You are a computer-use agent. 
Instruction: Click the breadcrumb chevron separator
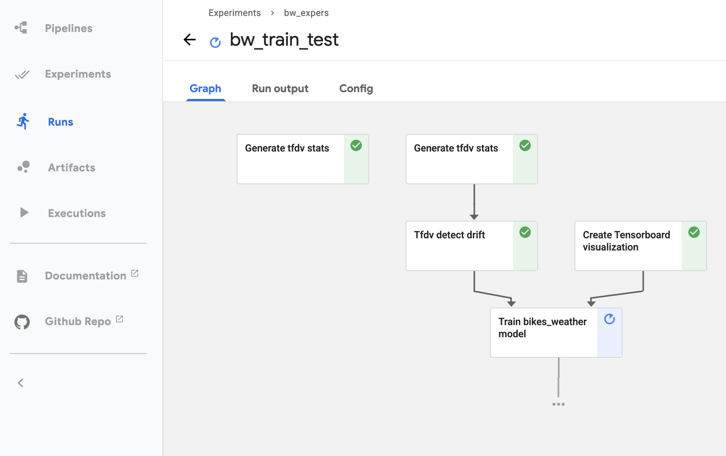(x=272, y=13)
